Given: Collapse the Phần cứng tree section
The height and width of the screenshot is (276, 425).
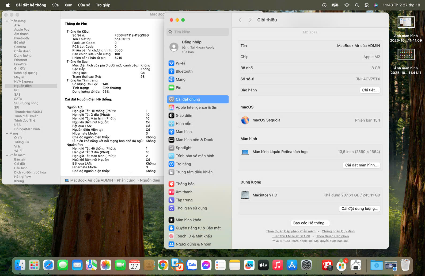Looking at the screenshot, I should tap(7, 21).
